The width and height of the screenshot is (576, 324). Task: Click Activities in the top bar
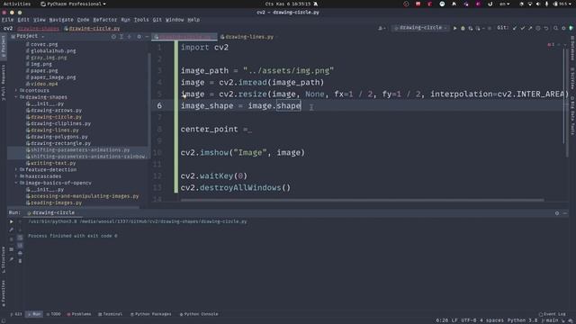tap(17, 4)
